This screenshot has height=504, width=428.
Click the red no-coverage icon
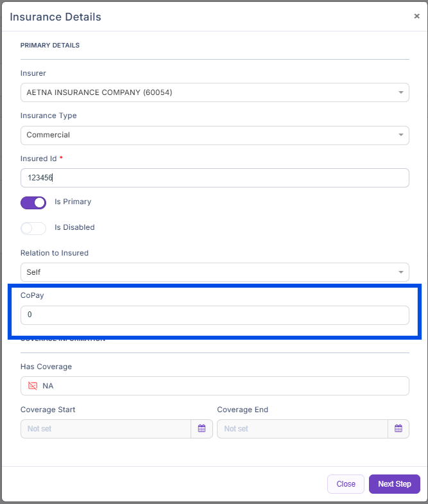(x=33, y=386)
